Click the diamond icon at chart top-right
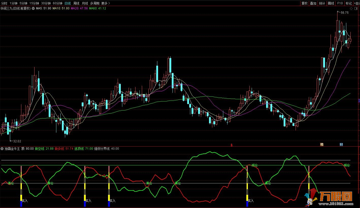 tap(351, 8)
